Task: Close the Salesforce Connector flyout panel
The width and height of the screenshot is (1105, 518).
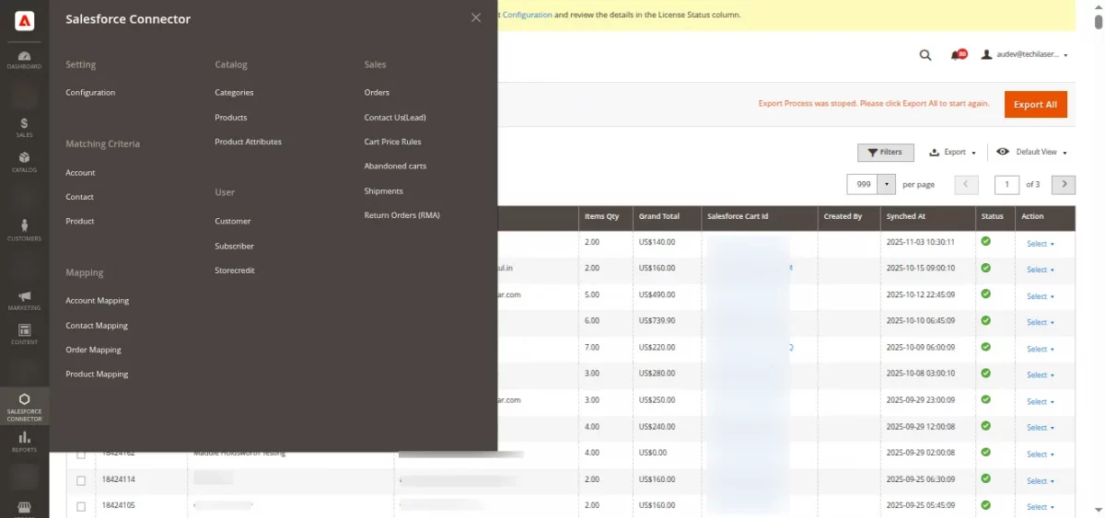Action: click(x=476, y=17)
